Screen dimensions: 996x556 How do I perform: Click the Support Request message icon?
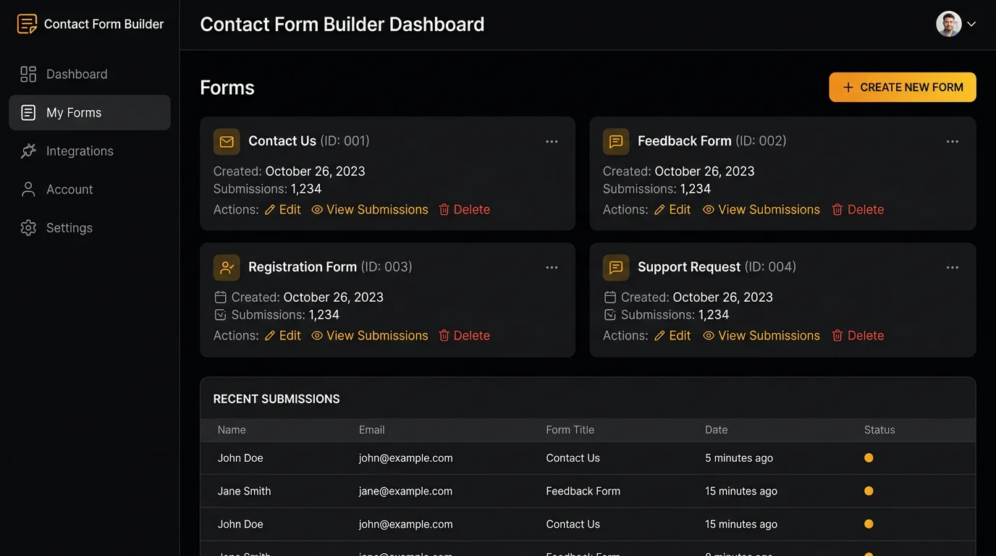click(616, 268)
